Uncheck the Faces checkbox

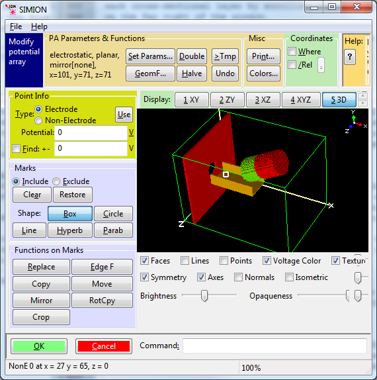pos(145,261)
